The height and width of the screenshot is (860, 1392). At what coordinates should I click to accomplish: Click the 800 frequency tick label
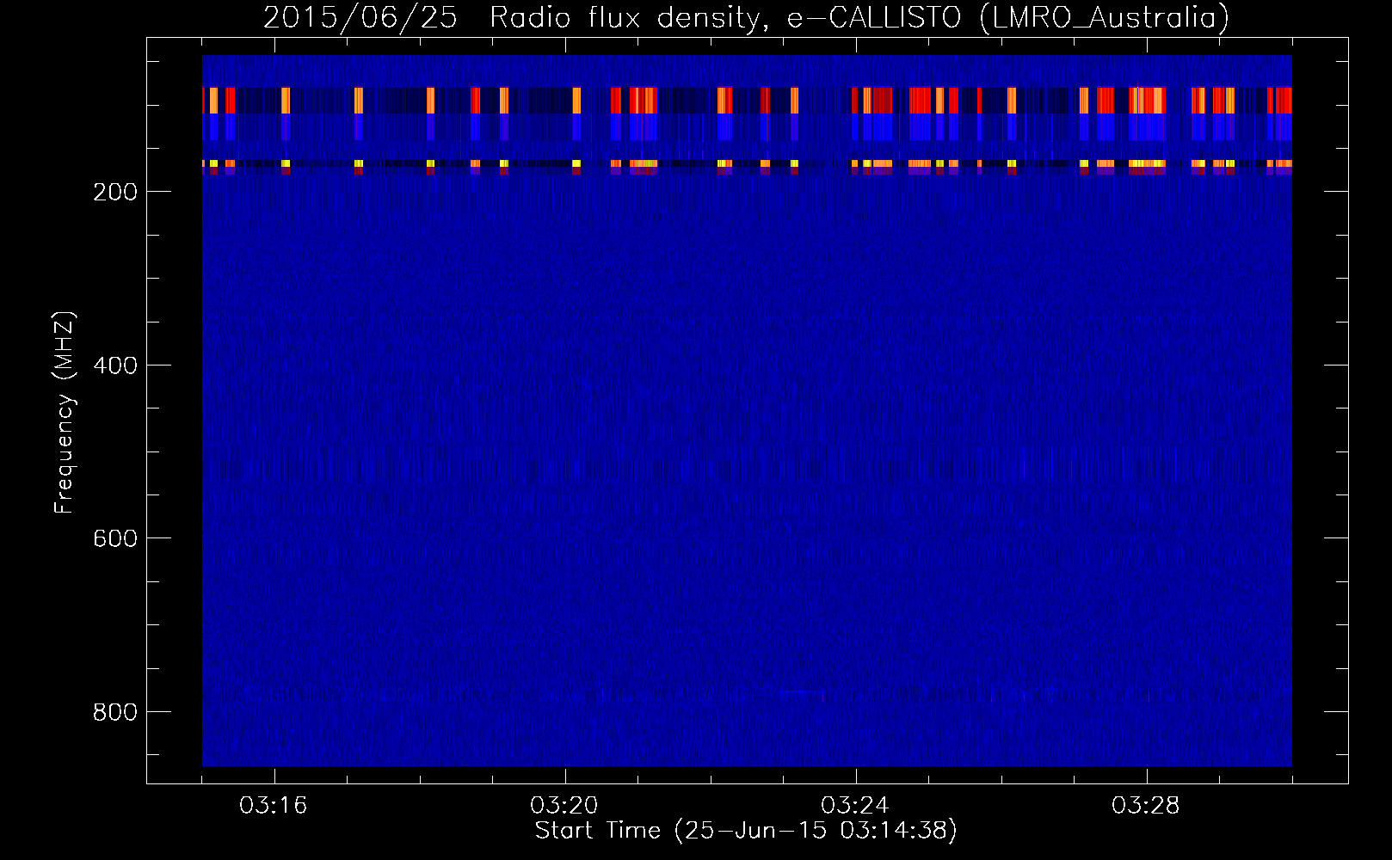coord(115,712)
